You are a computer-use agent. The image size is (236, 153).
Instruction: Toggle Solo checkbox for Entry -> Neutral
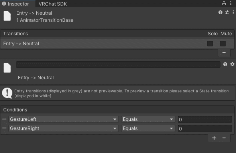tap(210, 44)
